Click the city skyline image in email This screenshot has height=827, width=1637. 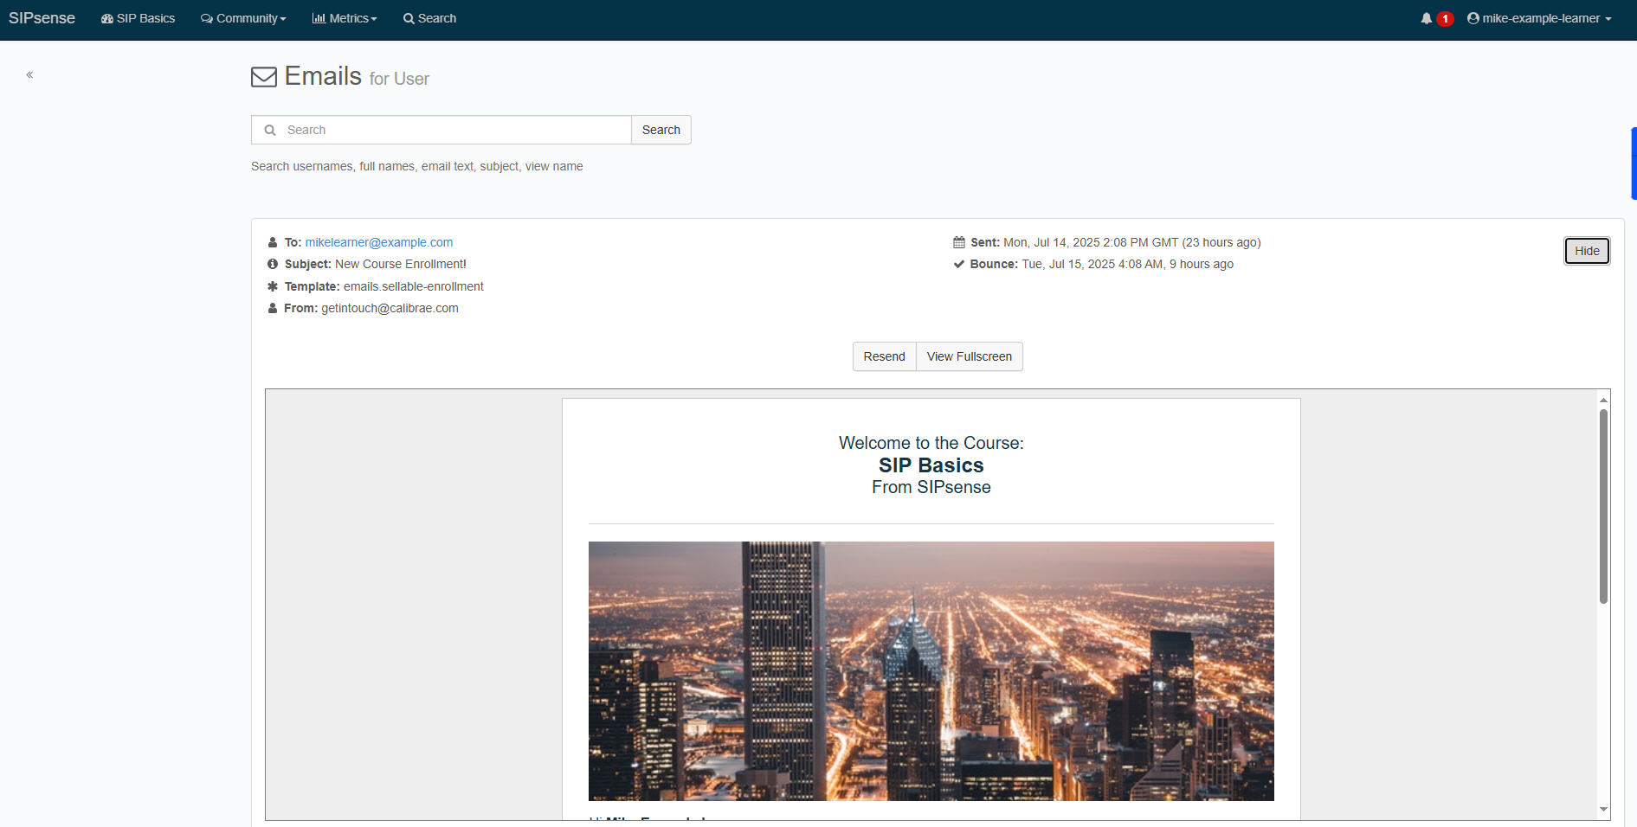pos(931,671)
